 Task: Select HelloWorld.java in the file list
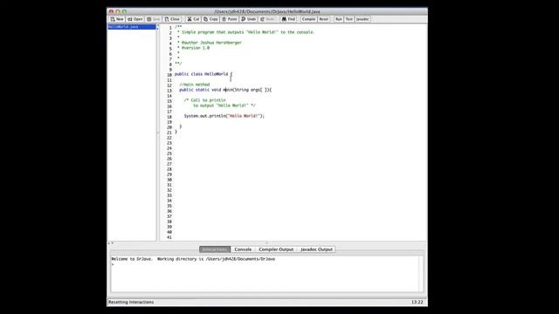tap(132, 27)
